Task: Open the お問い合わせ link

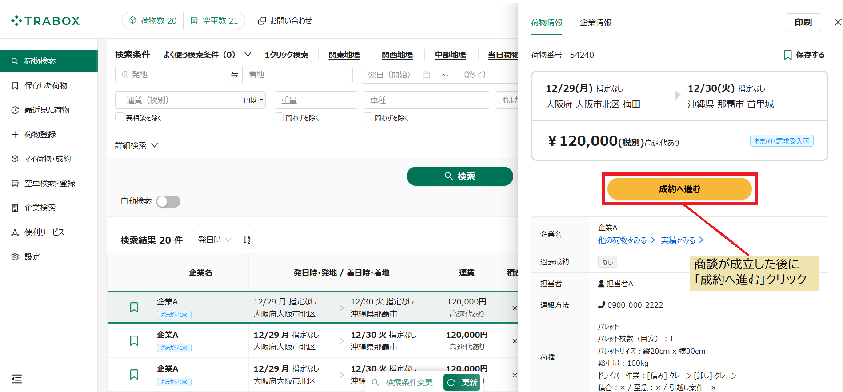Action: pos(285,20)
